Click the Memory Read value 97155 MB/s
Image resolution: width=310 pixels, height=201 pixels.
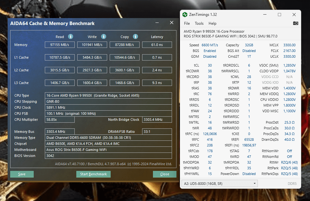(60, 45)
